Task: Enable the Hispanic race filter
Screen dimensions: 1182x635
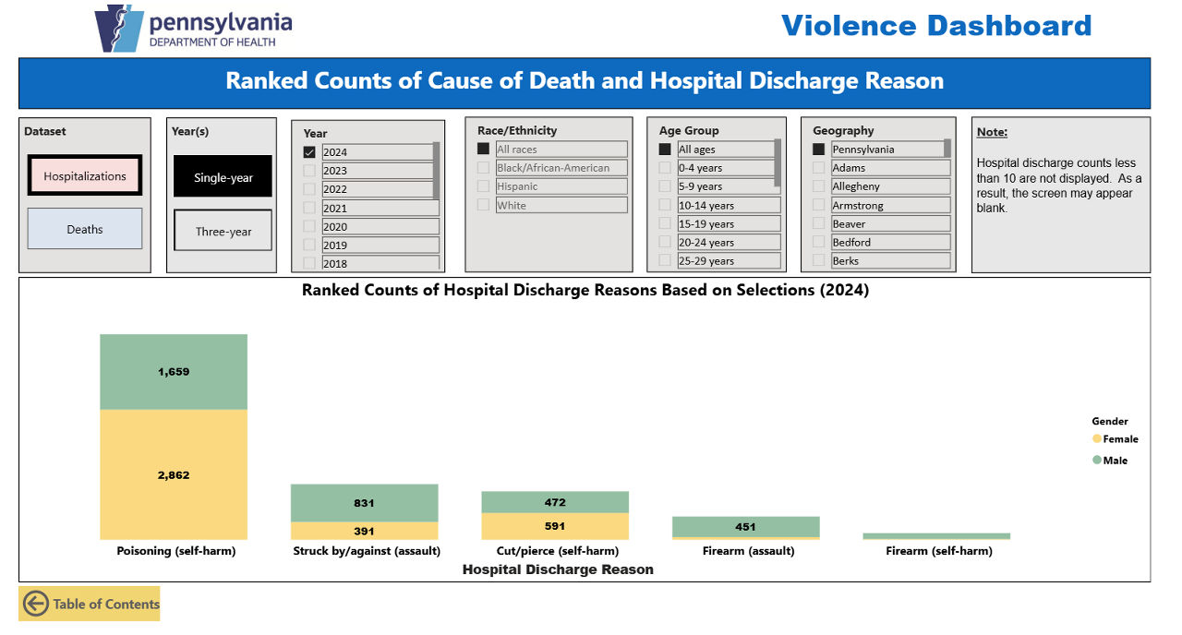Action: coord(481,186)
